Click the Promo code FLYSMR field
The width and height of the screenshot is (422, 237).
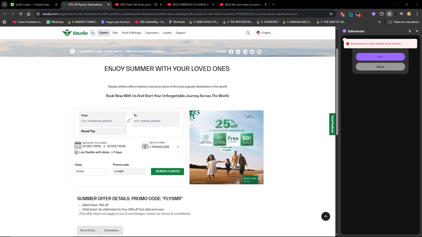click(x=129, y=171)
